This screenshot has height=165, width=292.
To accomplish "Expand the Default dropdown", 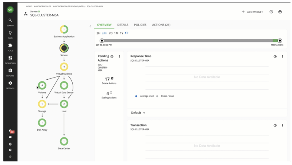I will pos(138,113).
